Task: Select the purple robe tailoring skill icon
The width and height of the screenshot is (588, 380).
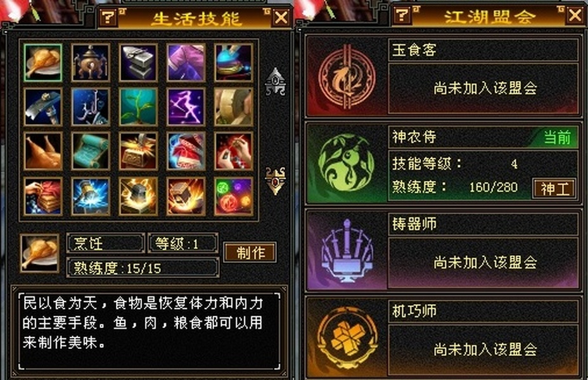Action: 186,63
